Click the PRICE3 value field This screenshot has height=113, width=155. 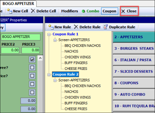[31, 50]
